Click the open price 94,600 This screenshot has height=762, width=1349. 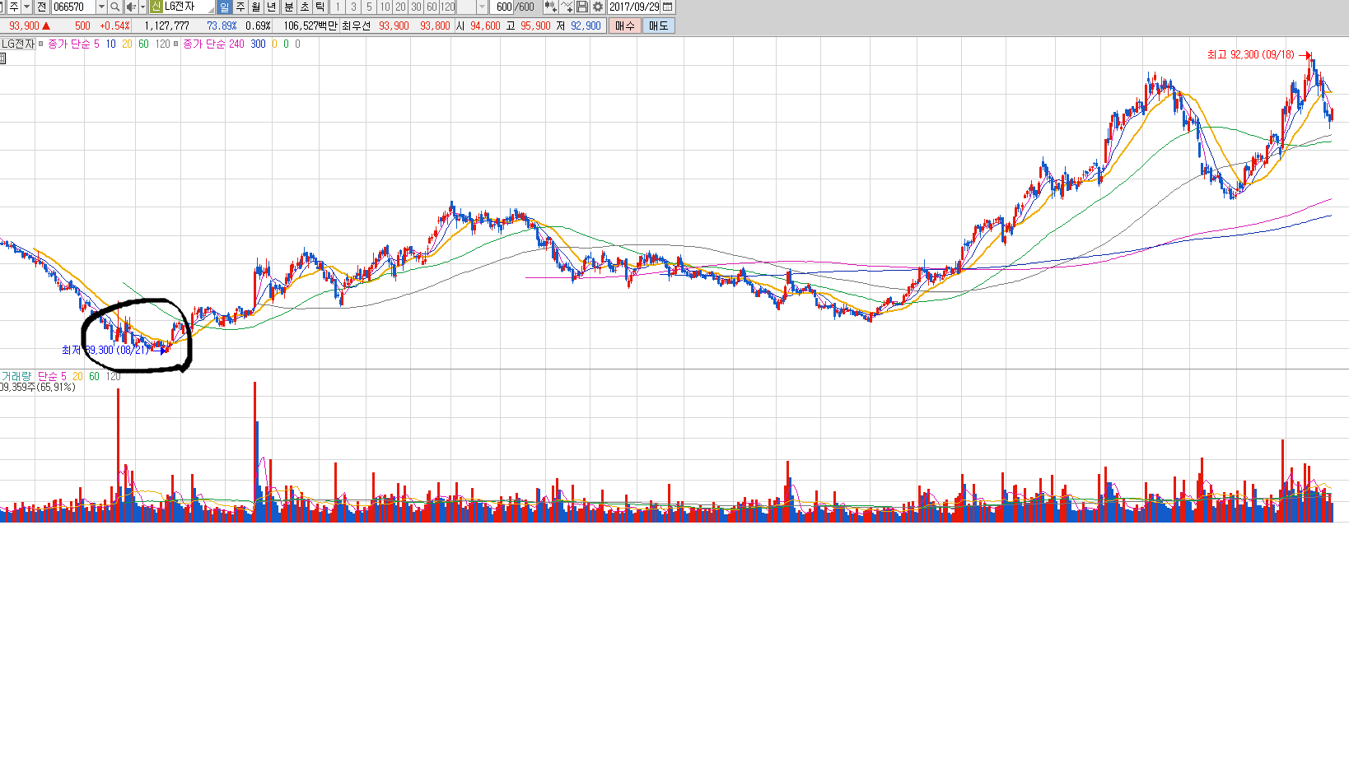485,26
